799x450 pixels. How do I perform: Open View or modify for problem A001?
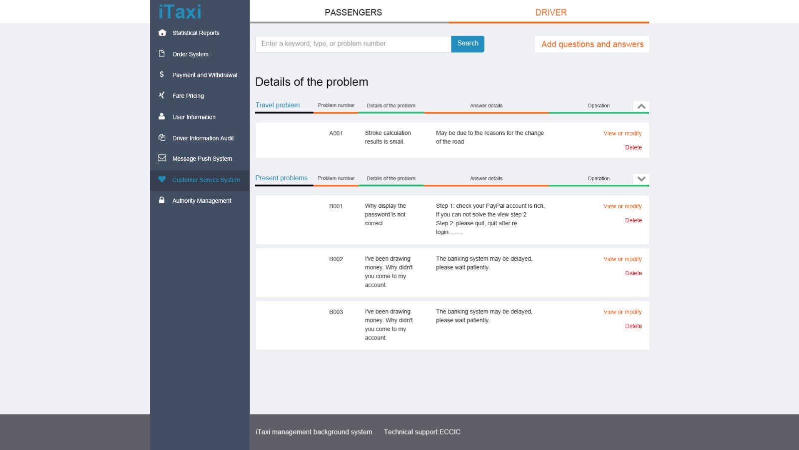(x=622, y=133)
